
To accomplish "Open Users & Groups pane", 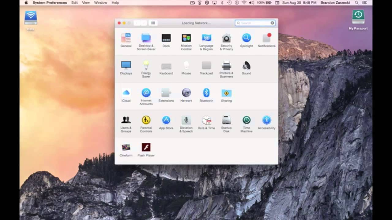I will 126,124.
